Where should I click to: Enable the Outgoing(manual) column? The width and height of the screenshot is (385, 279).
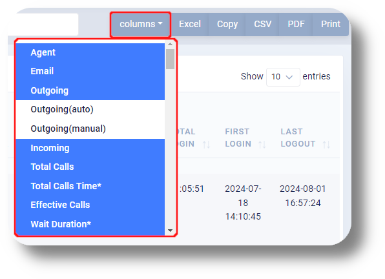point(90,129)
